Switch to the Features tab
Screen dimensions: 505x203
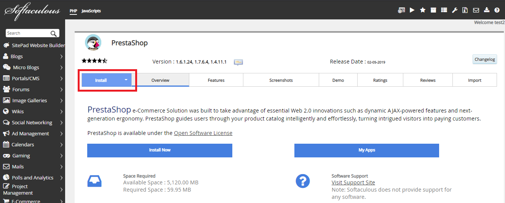pos(216,80)
